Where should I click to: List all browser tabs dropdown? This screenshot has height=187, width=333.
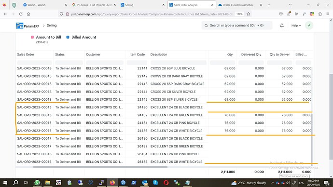tap(290, 5)
